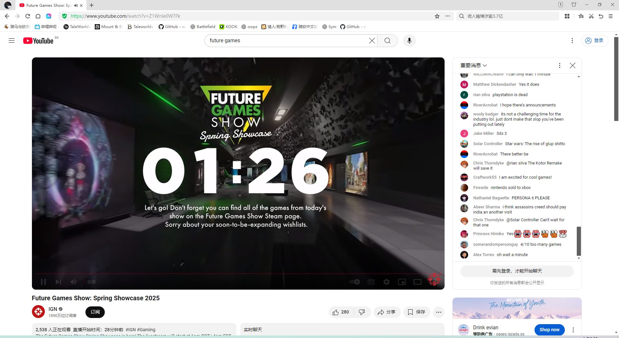
Task: Click Matthew Dickendasher chat username
Action: tap(495, 84)
